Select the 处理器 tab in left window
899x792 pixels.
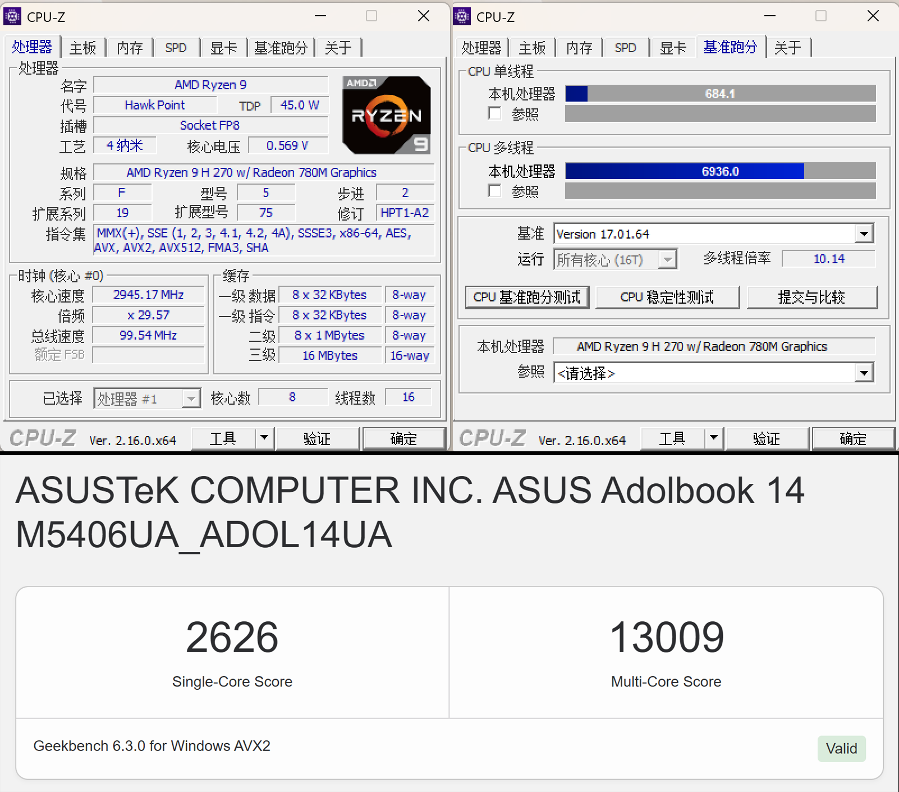point(32,47)
